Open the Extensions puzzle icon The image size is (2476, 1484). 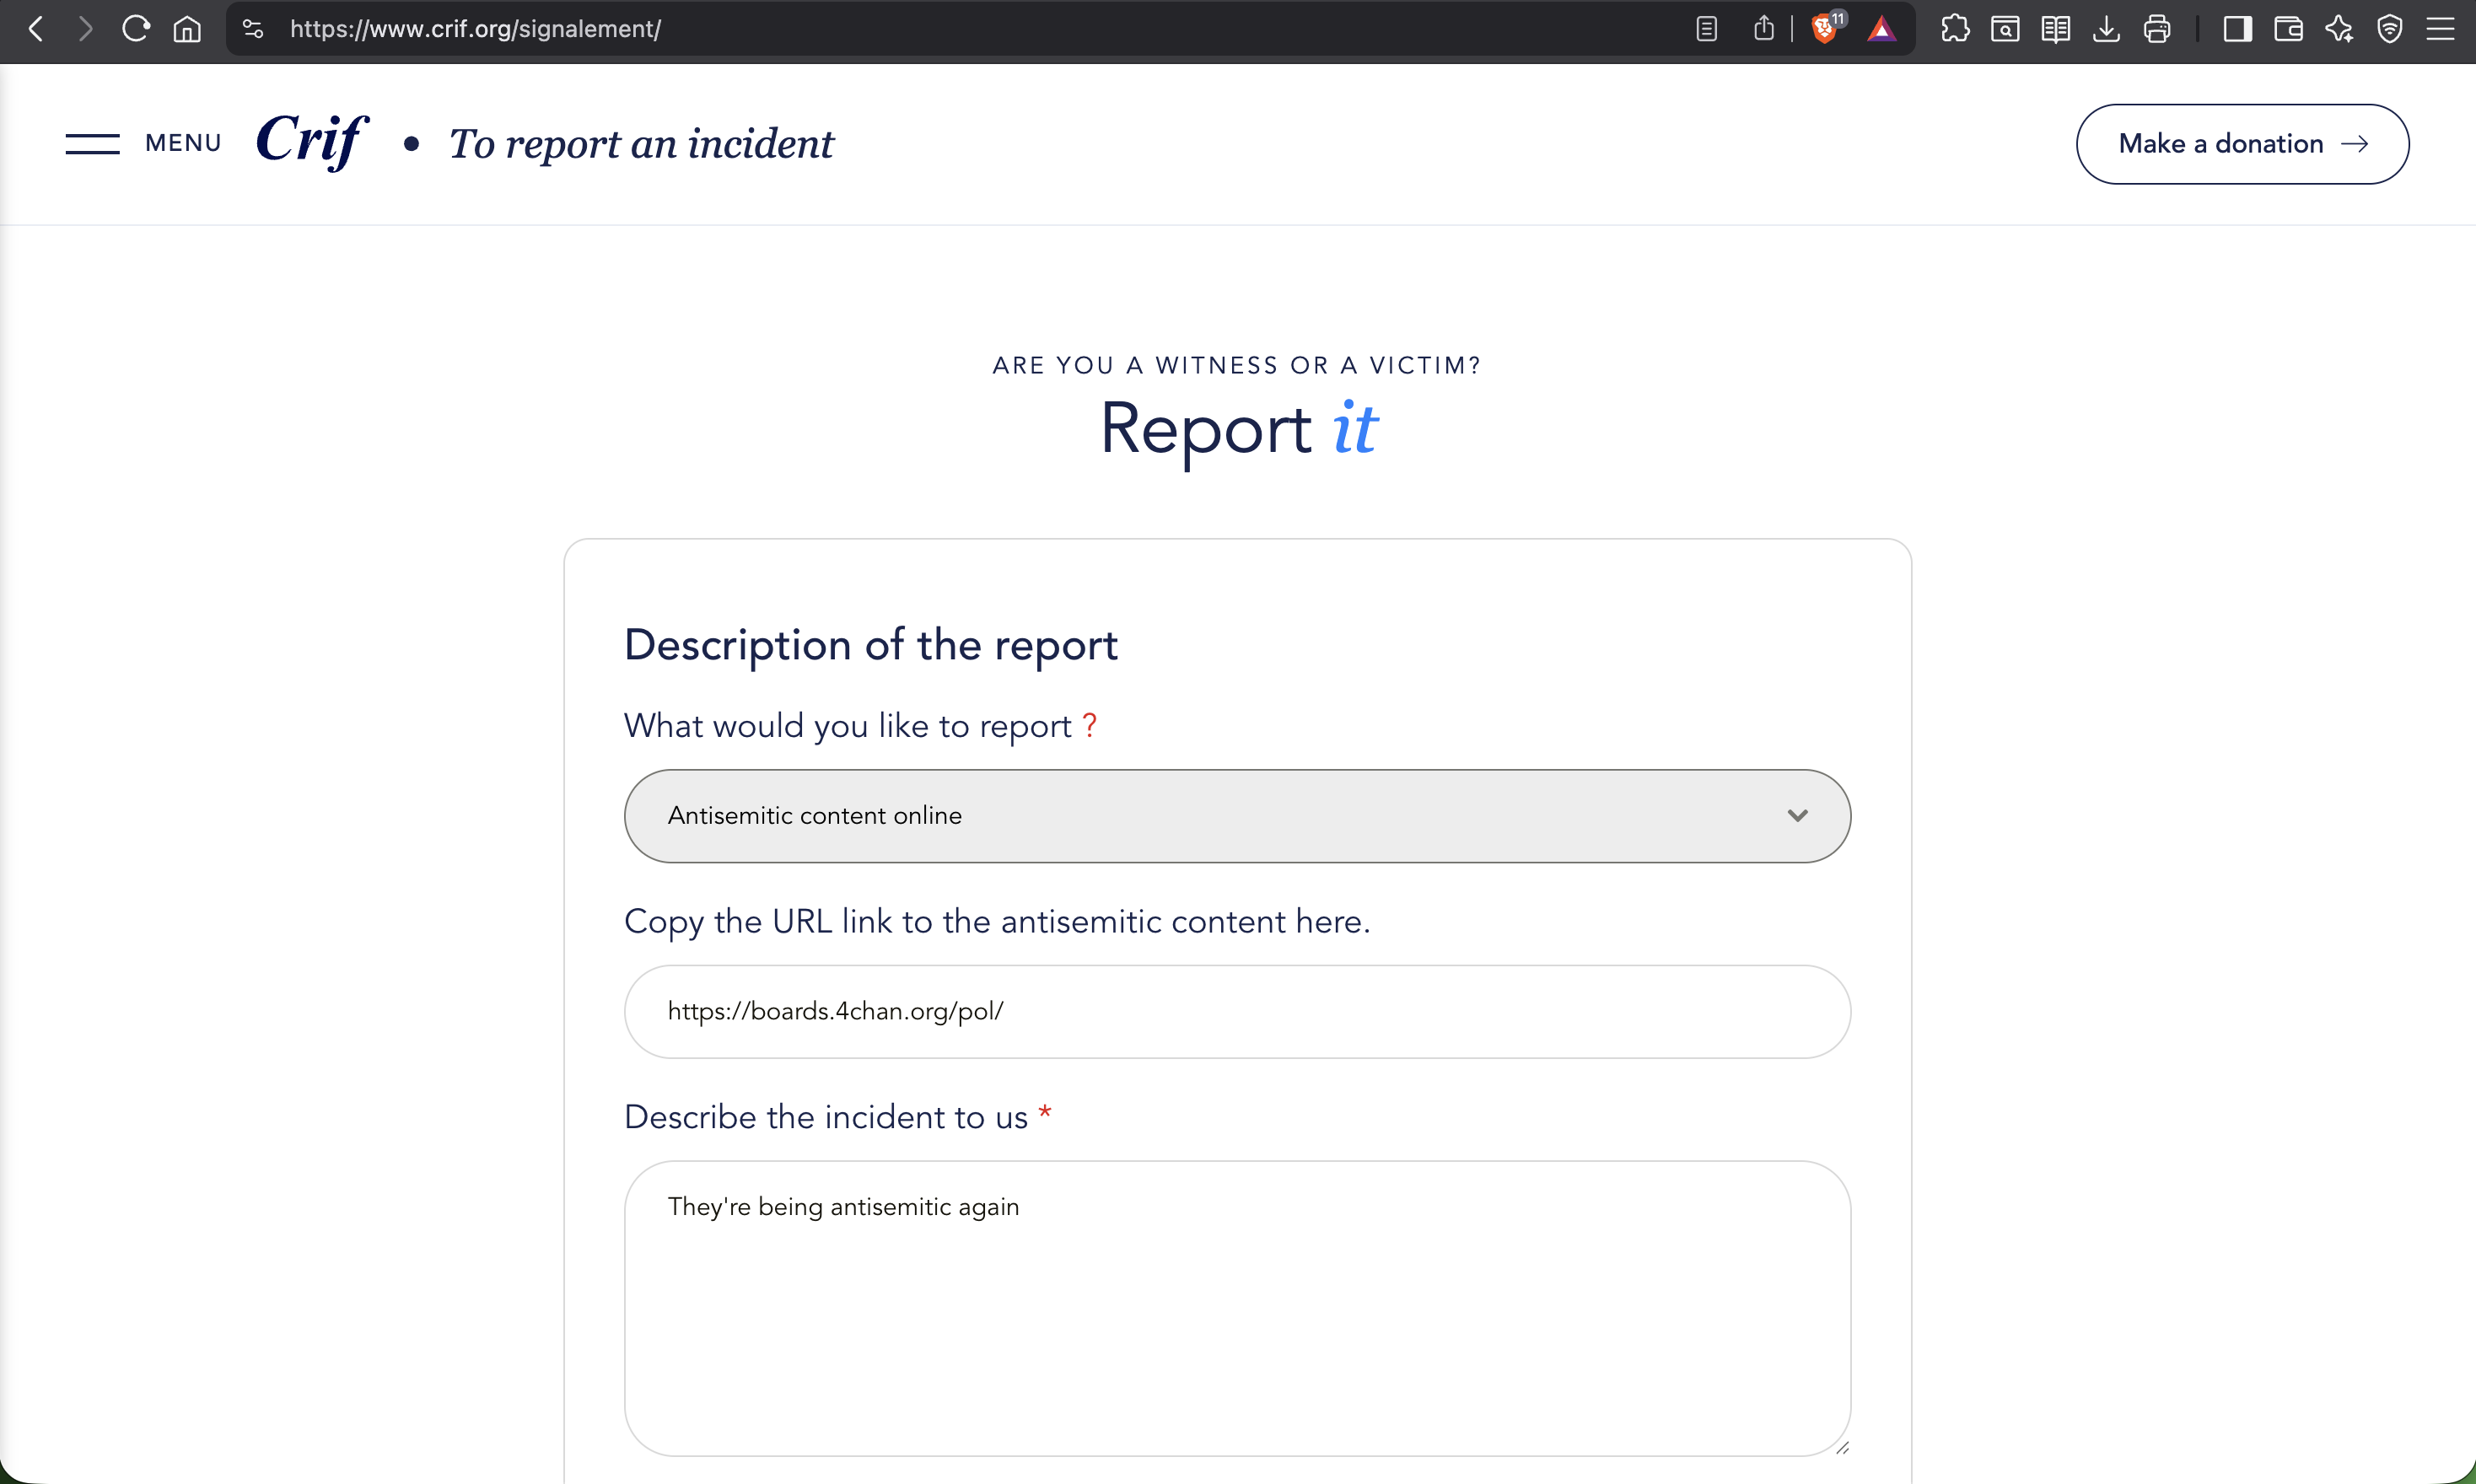point(1955,29)
